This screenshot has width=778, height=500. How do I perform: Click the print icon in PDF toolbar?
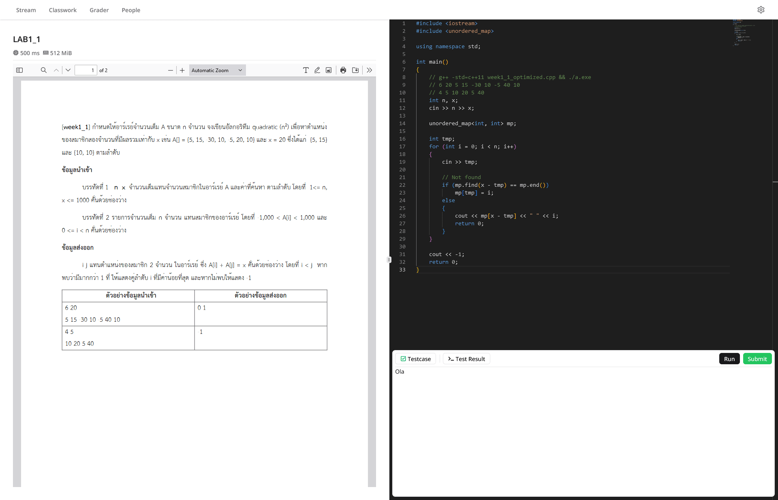(x=342, y=70)
